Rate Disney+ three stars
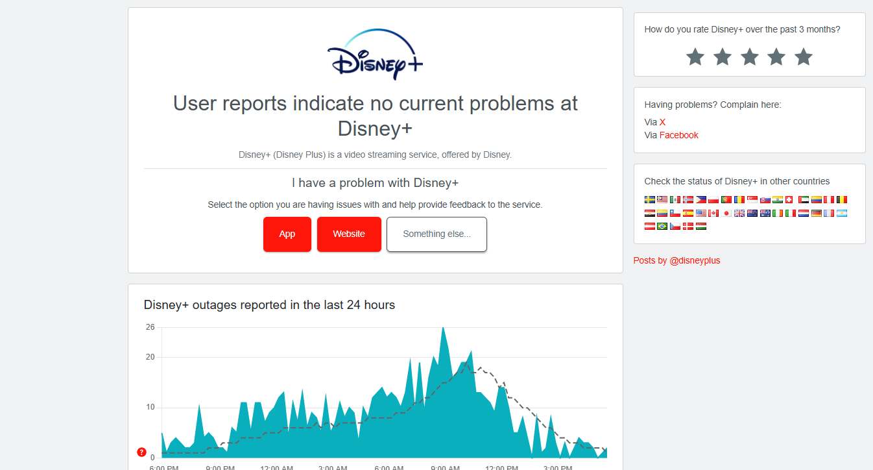 (x=750, y=56)
